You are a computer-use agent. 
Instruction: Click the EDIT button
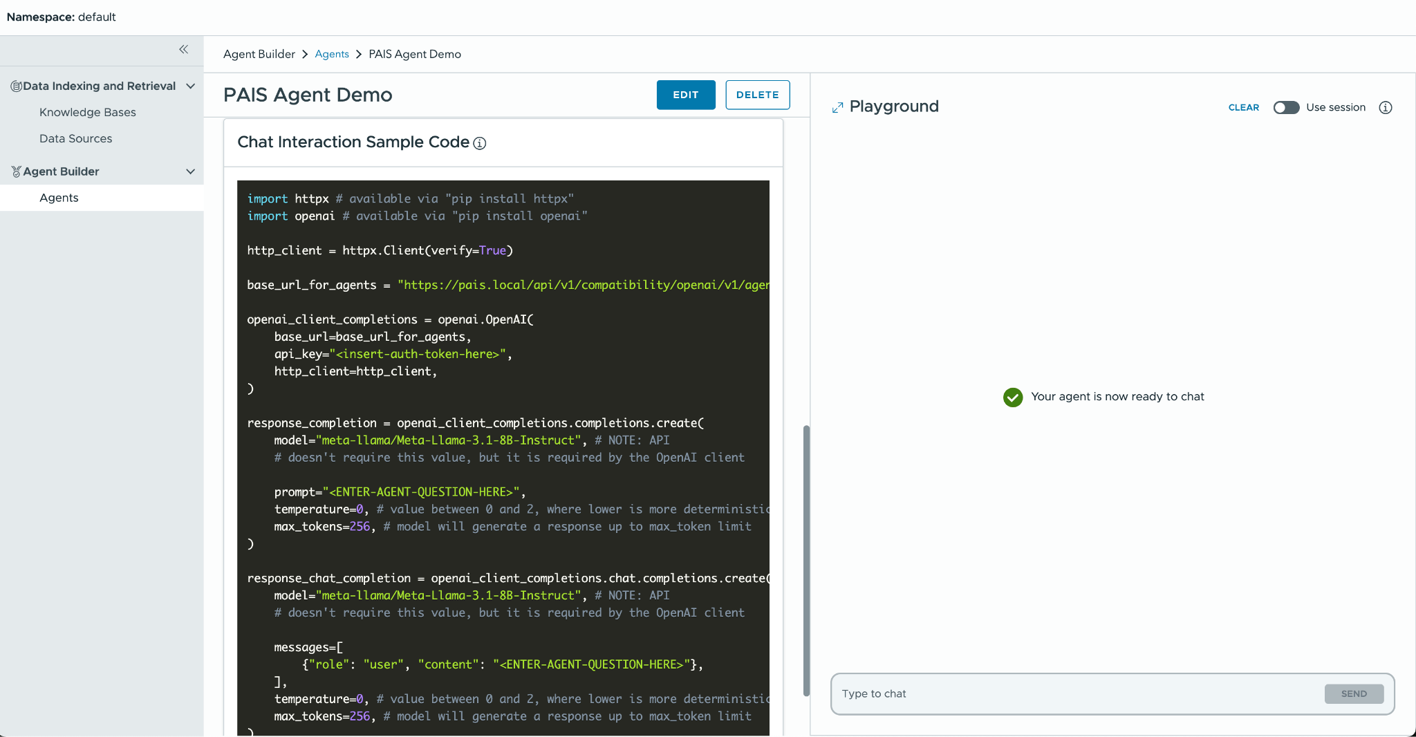[x=685, y=95]
